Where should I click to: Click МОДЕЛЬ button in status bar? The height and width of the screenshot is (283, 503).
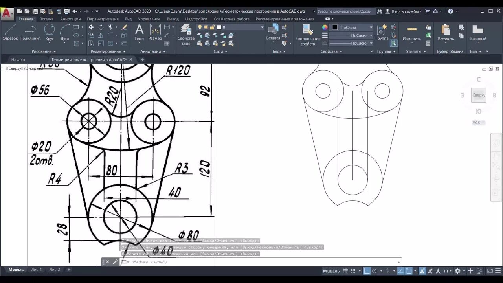point(331,271)
